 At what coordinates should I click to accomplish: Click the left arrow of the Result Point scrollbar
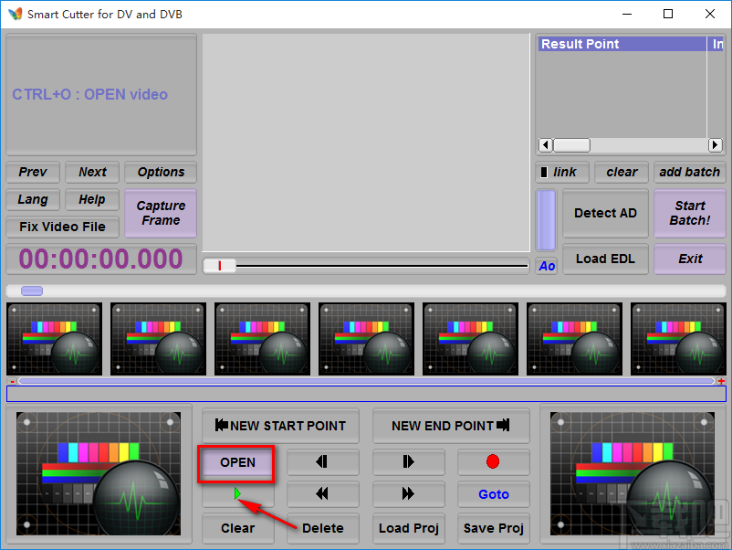click(546, 145)
